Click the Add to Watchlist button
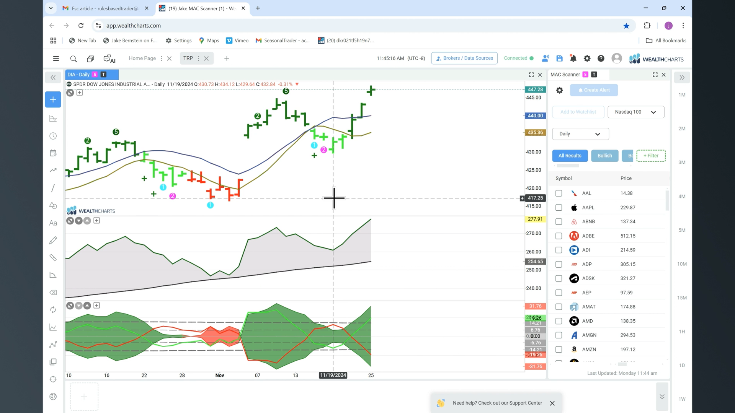Screen dimensions: 735x413 tap(578, 112)
